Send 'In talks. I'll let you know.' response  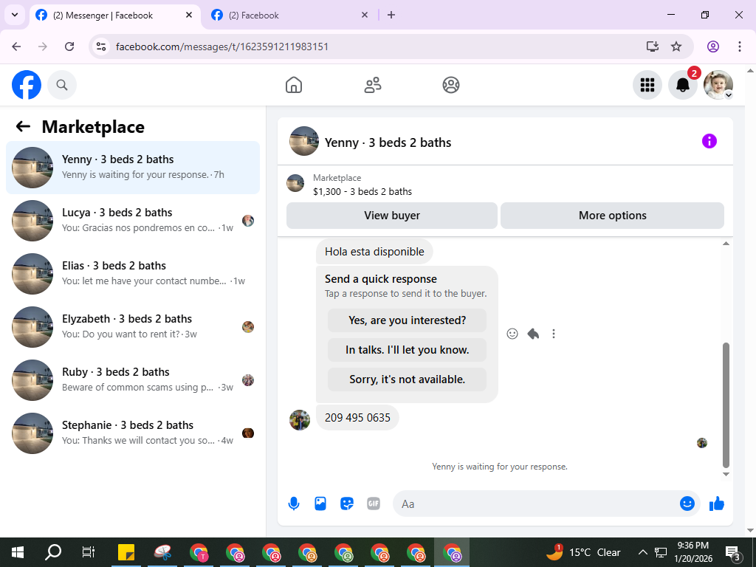pyautogui.click(x=407, y=350)
